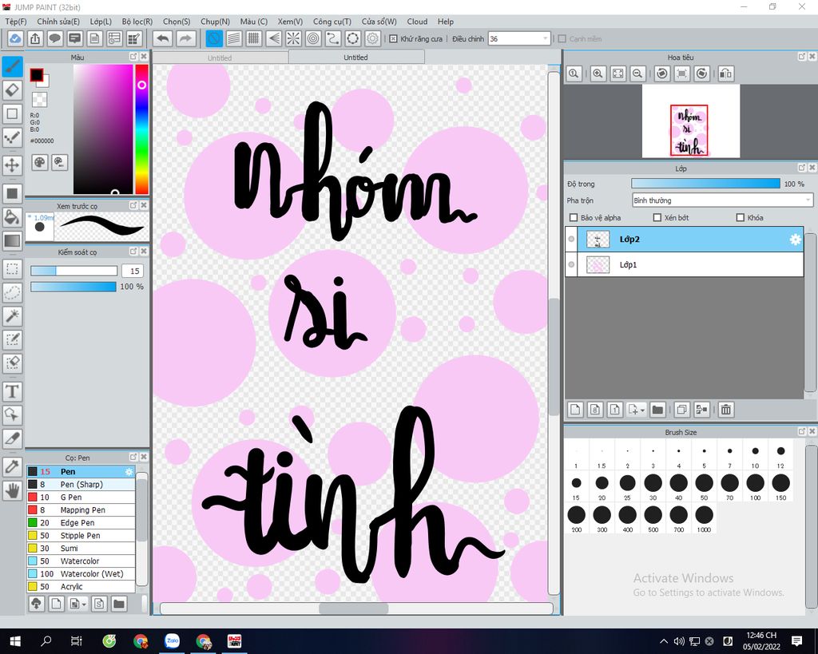818x654 pixels.
Task: Select the Eyedropper tool
Action: (13, 466)
